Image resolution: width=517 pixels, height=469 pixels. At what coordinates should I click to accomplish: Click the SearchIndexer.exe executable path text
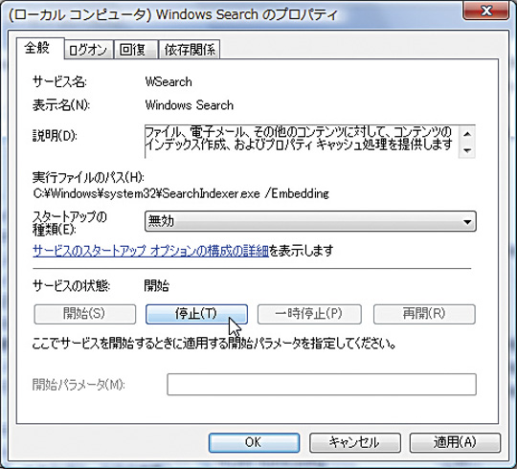[181, 193]
